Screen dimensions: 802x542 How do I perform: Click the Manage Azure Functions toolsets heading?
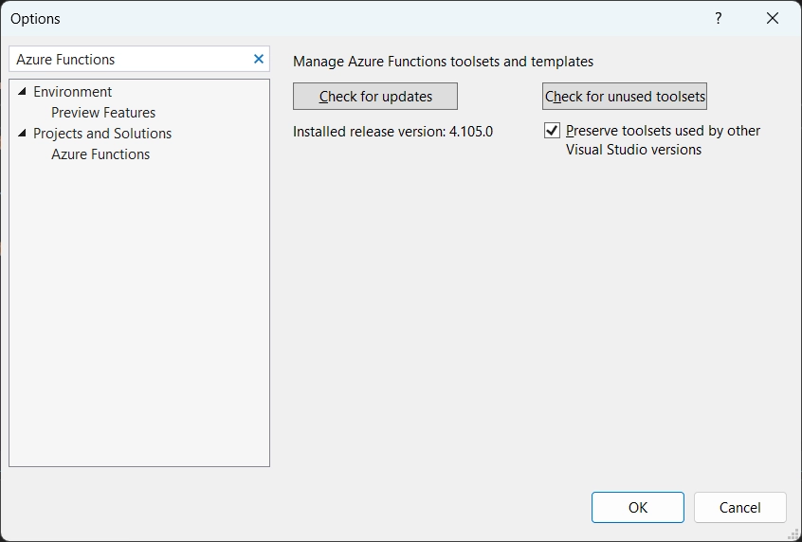(x=443, y=62)
